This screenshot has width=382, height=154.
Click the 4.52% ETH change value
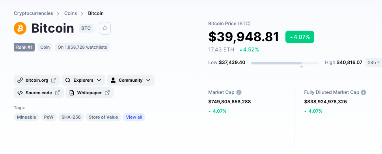249,49
